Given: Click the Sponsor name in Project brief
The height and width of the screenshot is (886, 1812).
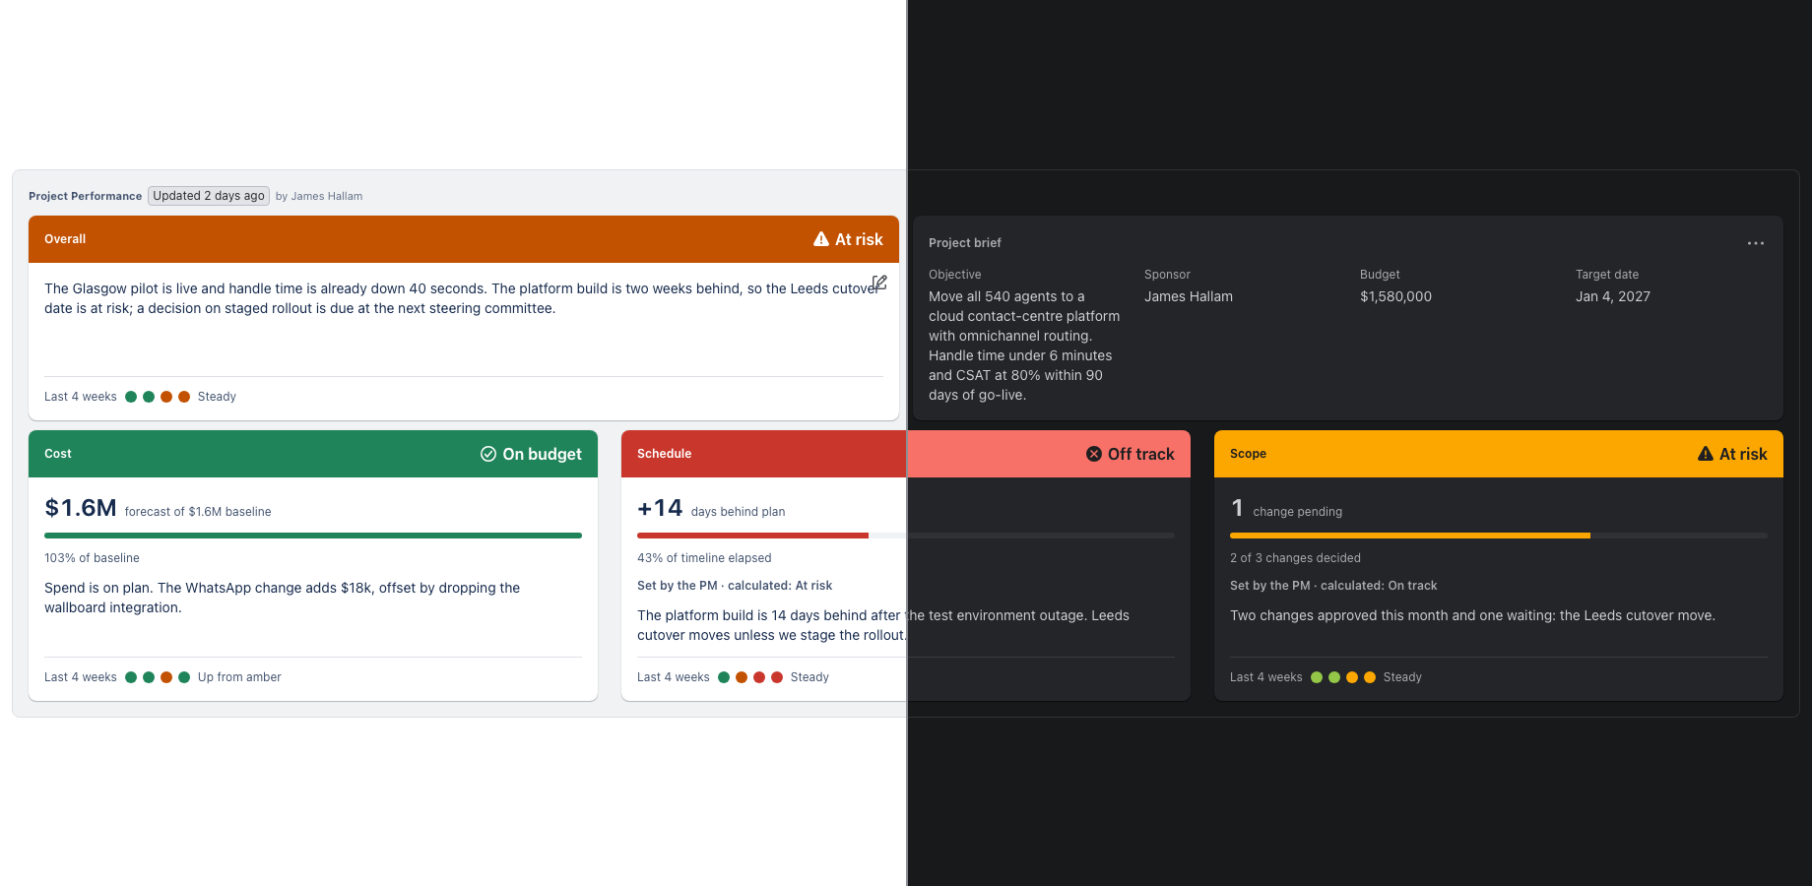Looking at the screenshot, I should [1189, 296].
